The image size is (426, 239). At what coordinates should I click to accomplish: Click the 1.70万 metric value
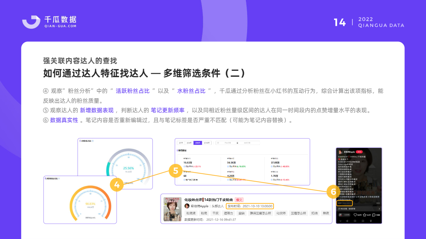(x=274, y=176)
